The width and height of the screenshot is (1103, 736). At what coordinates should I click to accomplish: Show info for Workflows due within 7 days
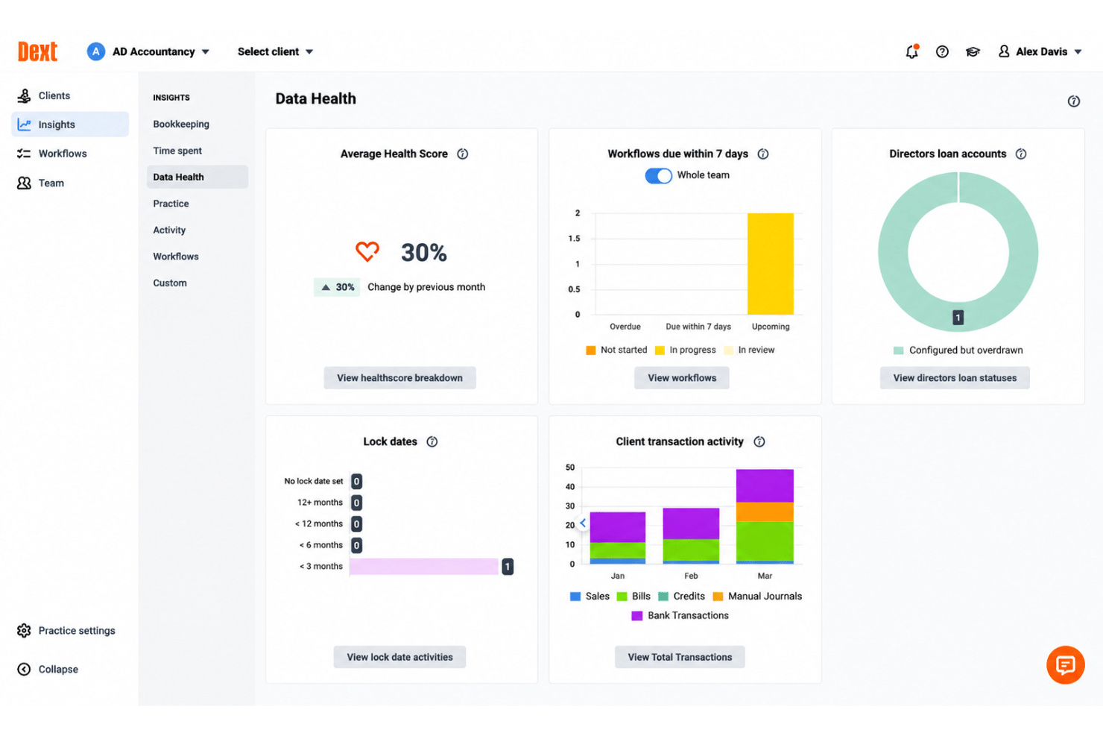point(763,154)
